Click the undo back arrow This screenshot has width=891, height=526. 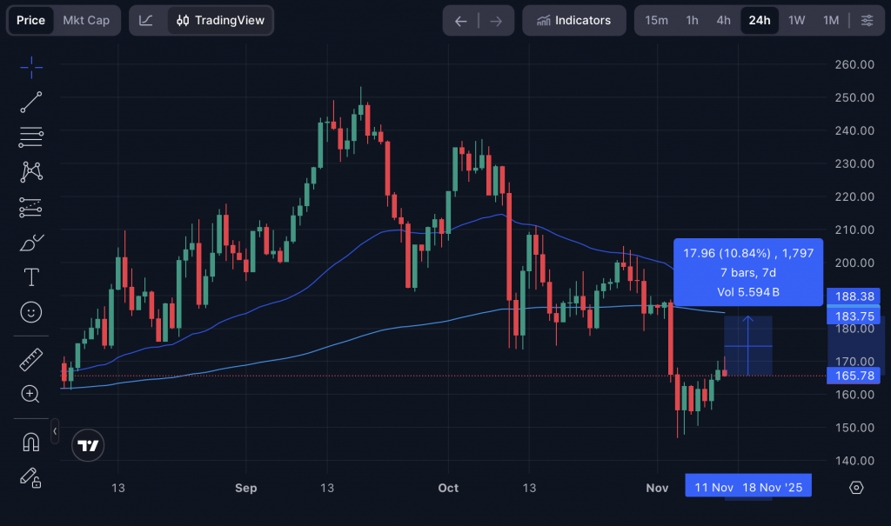(461, 20)
